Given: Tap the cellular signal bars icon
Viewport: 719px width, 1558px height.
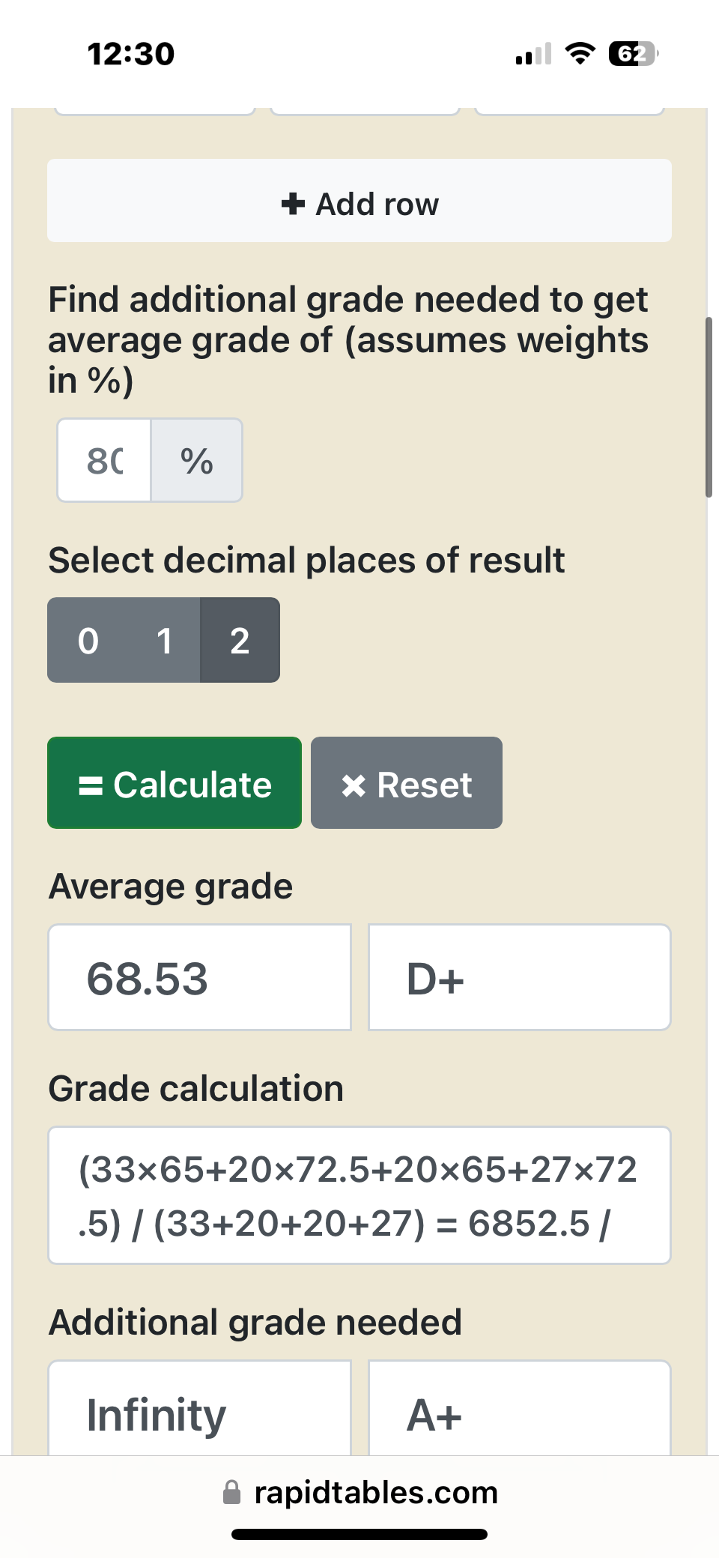Looking at the screenshot, I should pyautogui.click(x=533, y=54).
